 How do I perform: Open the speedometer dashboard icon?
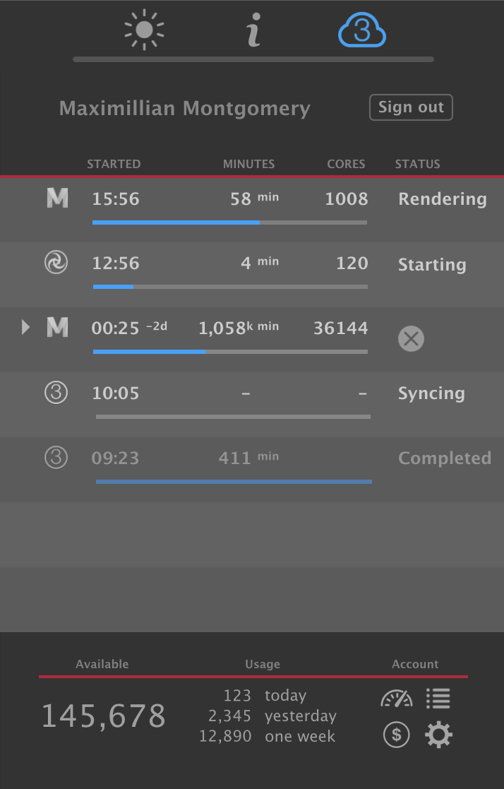(397, 699)
